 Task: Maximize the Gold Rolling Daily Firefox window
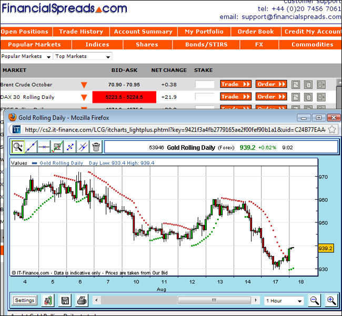pos(319,118)
